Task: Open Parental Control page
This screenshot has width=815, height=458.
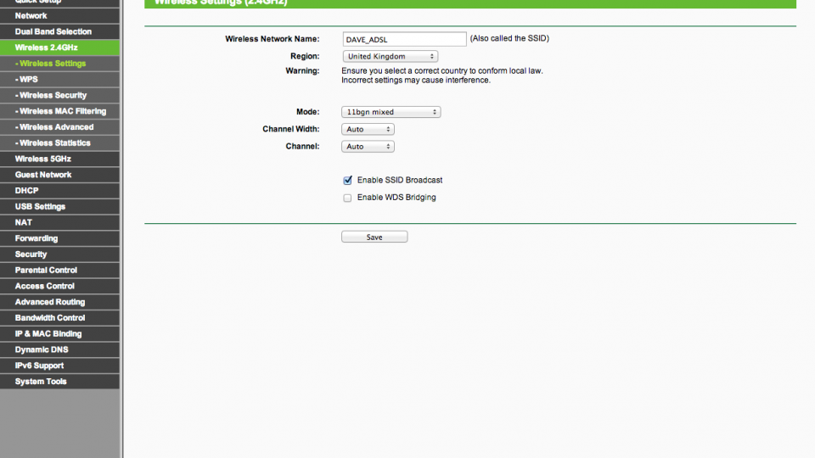Action: tap(59, 270)
